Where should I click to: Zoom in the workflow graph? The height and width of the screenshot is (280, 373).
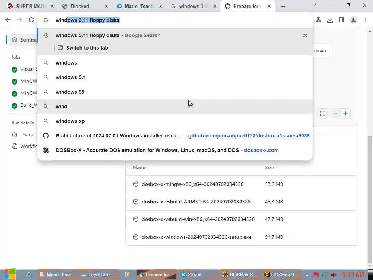[346, 114]
